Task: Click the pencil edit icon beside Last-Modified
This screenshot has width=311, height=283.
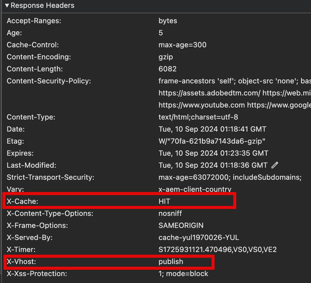Action: tap(275, 165)
